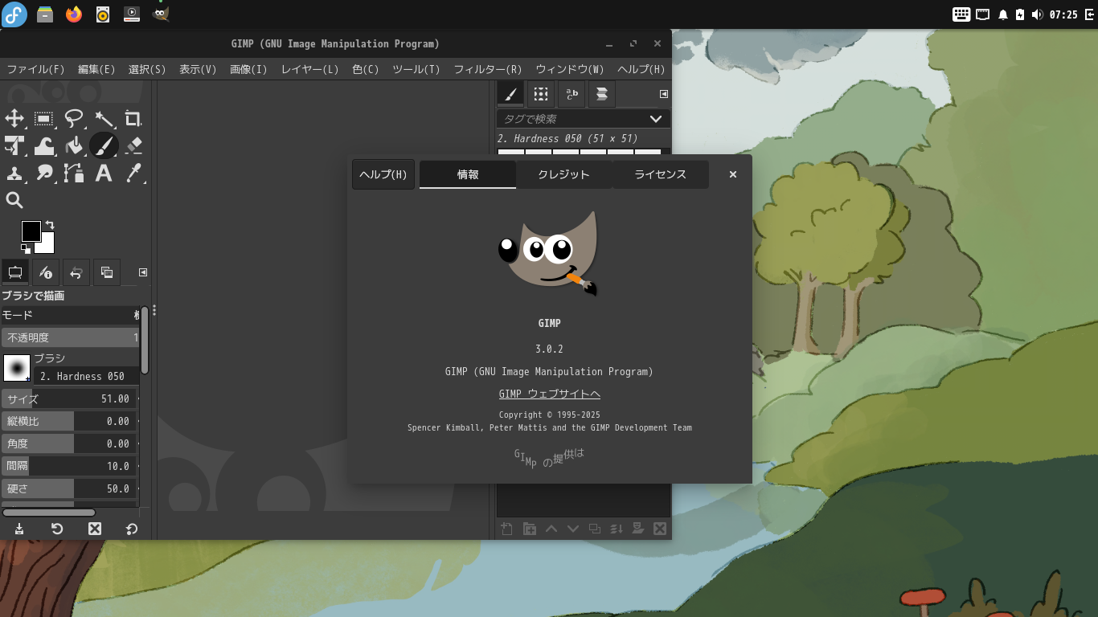
Task: Adjust the opacity (不透明度) slider
Action: pyautogui.click(x=70, y=337)
